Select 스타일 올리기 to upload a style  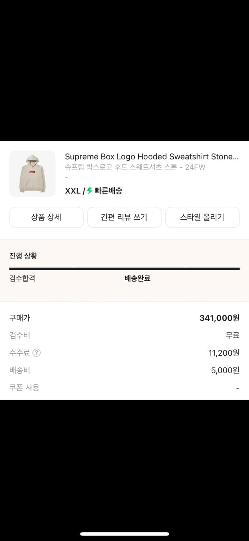pos(202,217)
